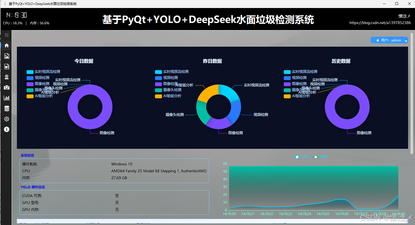Toggle 图像检测 legend entry in 昨日数据 chart
This screenshot has width=415, height=225.
tap(166, 84)
